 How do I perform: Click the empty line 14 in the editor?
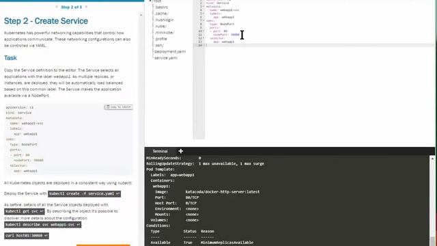coord(320,45)
